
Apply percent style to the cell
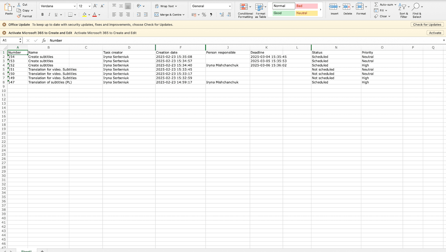click(204, 15)
